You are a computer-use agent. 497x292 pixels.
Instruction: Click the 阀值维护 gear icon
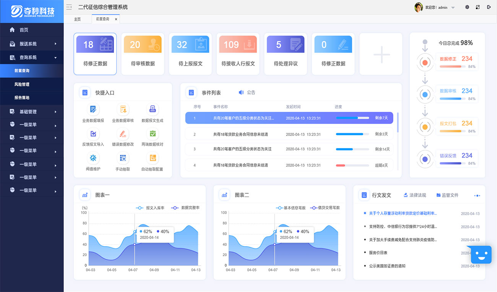pos(93,158)
